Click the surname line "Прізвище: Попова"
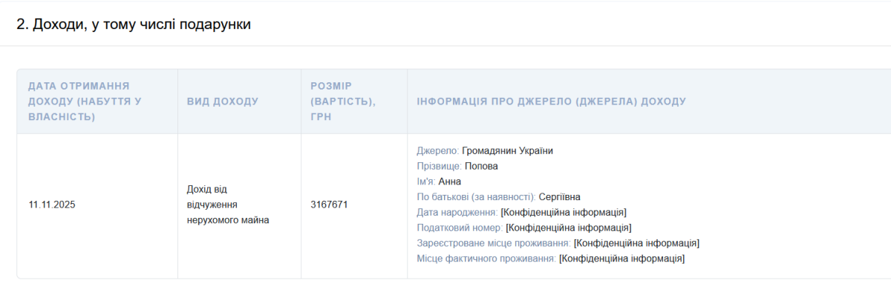Image resolution: width=891 pixels, height=289 pixels. click(x=457, y=166)
